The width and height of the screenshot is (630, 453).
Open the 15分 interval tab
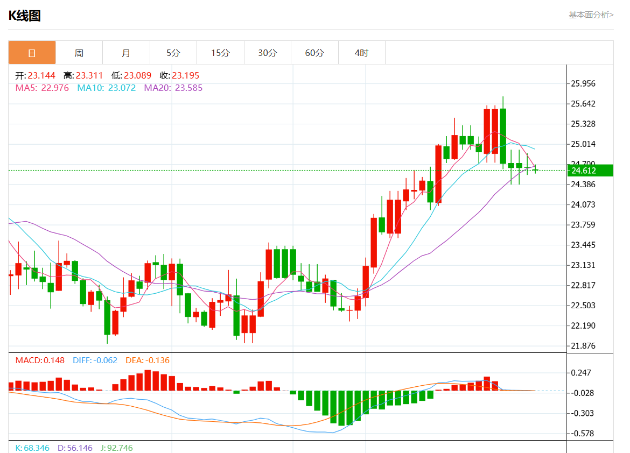click(x=220, y=53)
